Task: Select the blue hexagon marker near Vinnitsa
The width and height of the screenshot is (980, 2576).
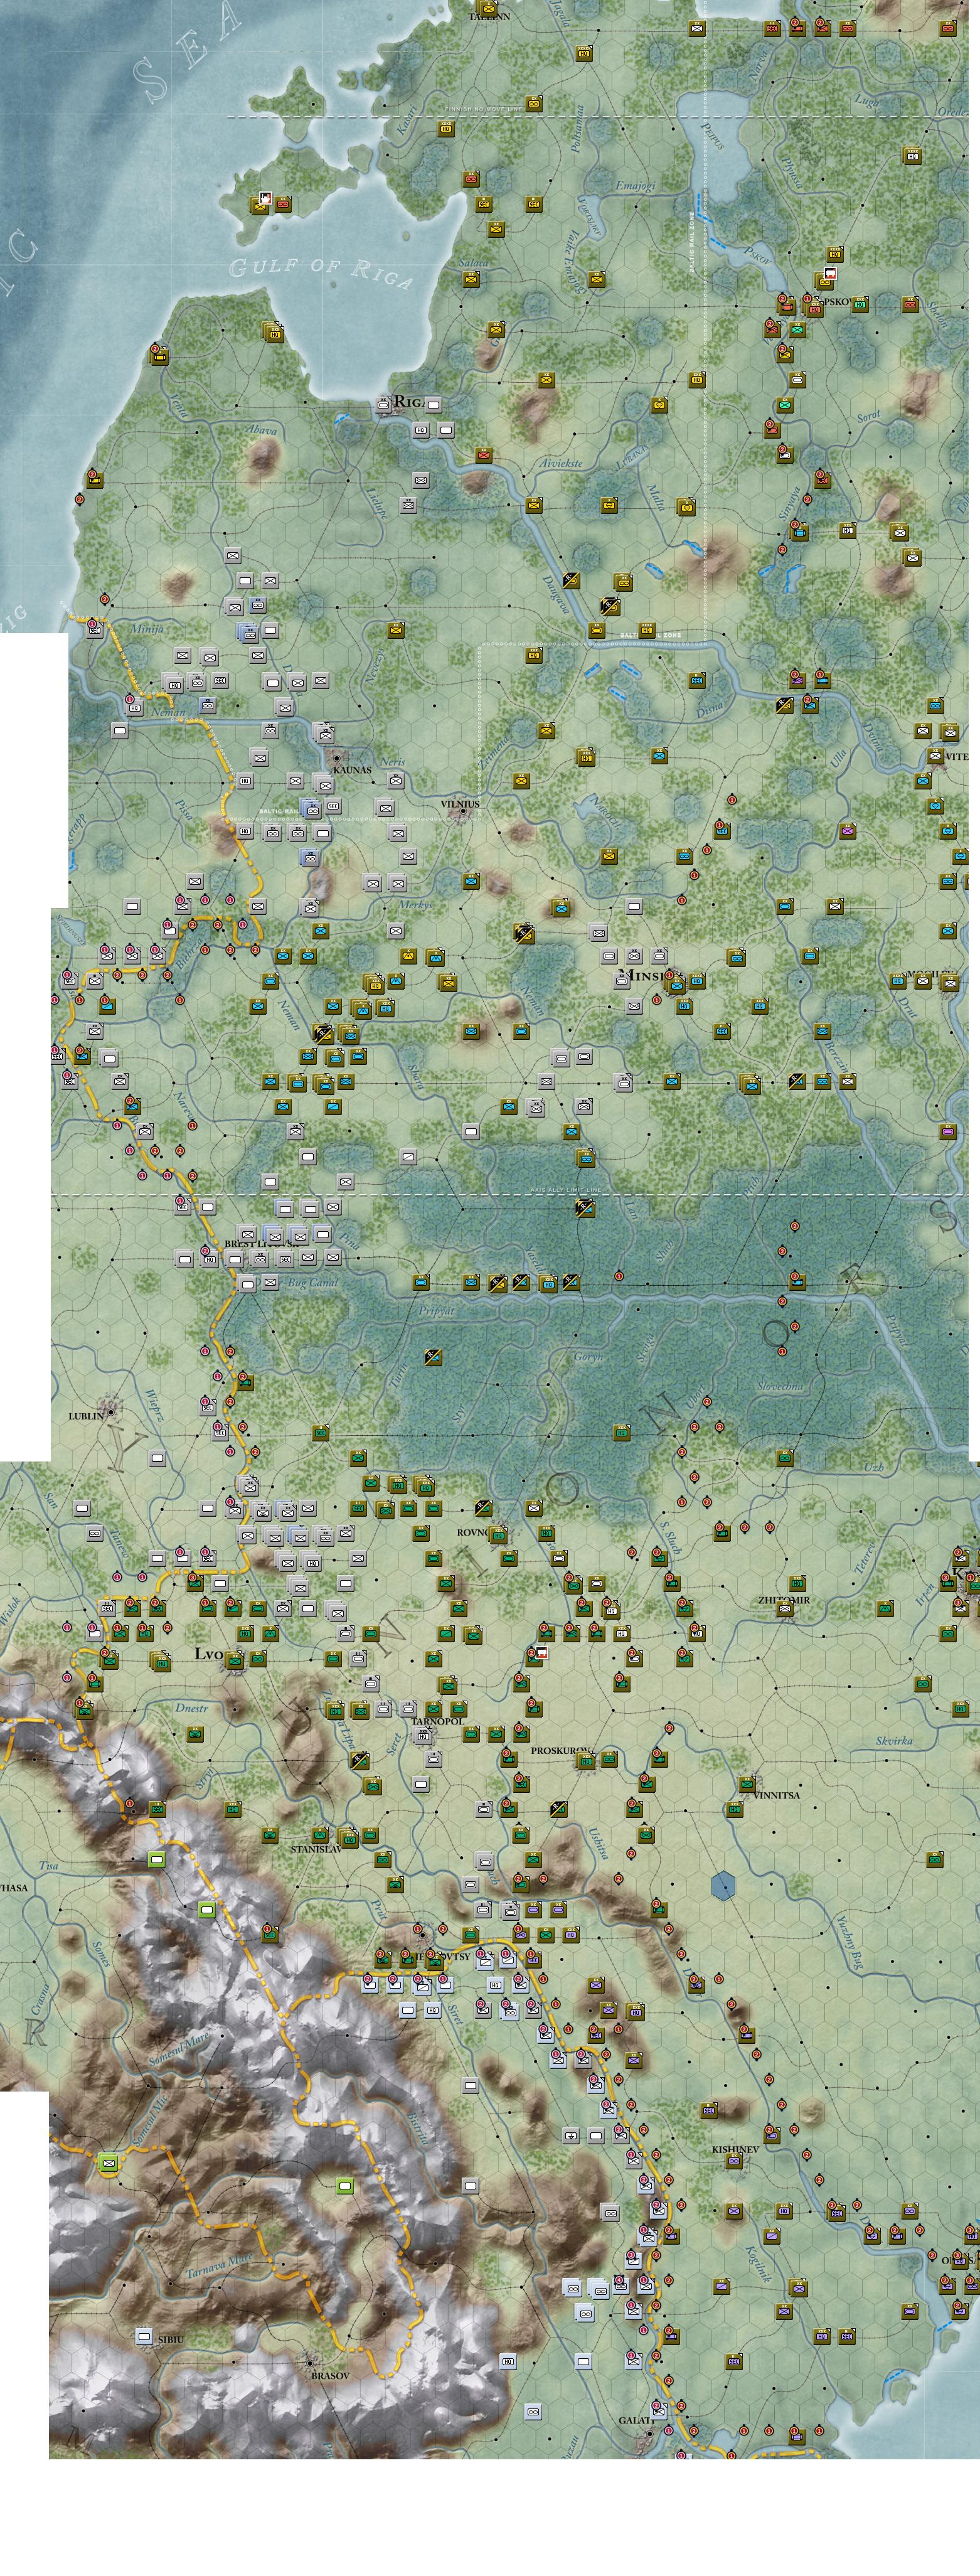Action: pyautogui.click(x=723, y=1886)
